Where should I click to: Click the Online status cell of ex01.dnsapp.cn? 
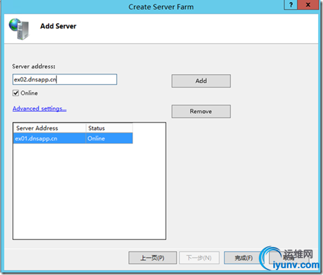109,138
